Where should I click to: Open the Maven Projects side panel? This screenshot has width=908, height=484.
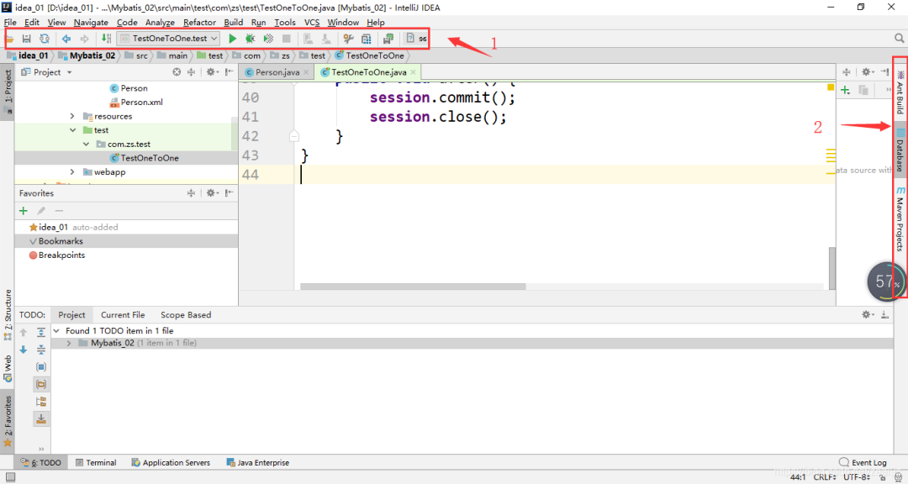900,217
